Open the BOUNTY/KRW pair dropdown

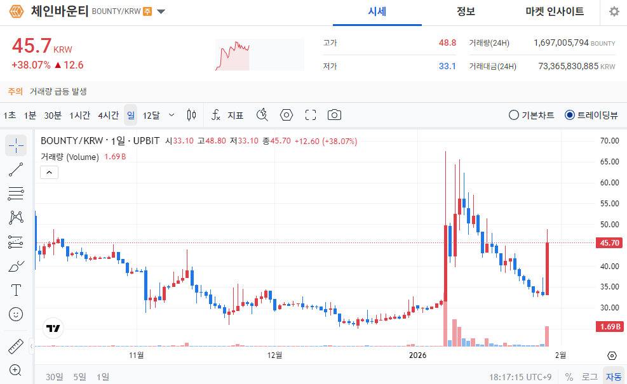162,11
